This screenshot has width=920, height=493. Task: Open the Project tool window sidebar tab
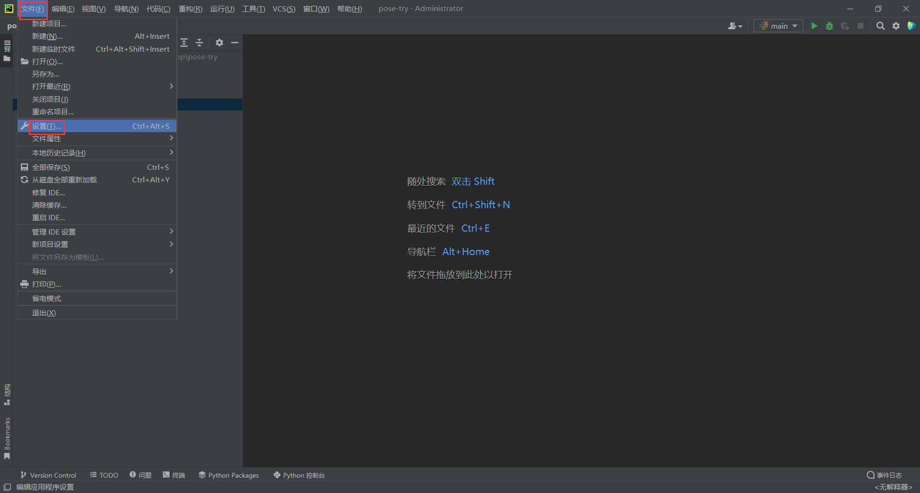click(7, 51)
